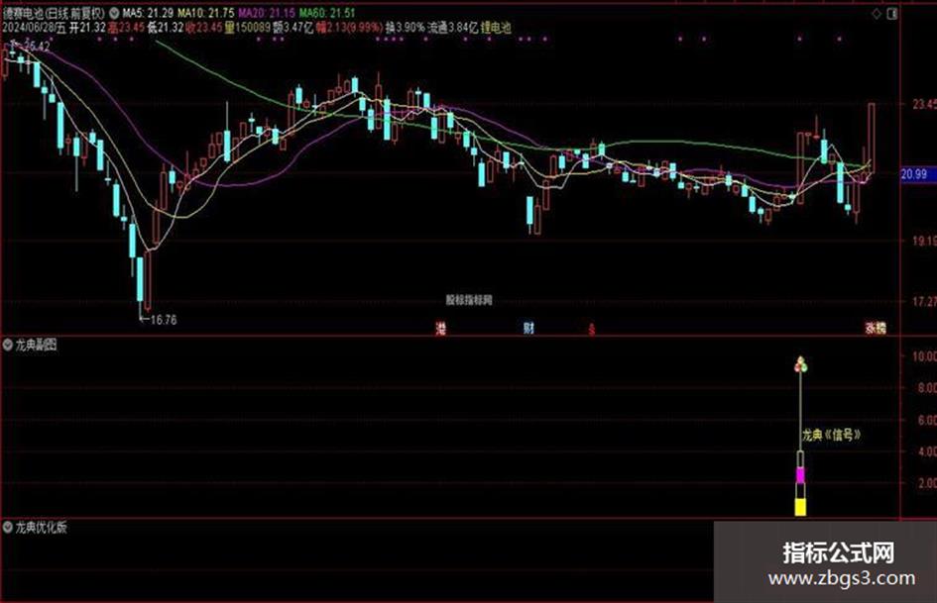Click the diamond icon at chart top-right
The image size is (937, 603).
[x=877, y=13]
